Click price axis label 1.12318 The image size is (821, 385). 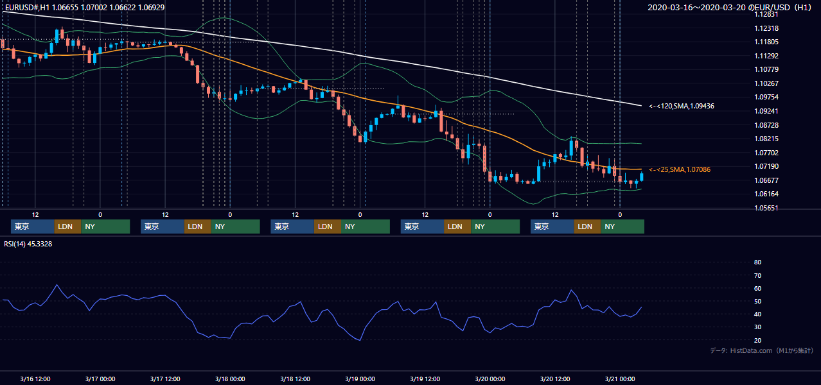pyautogui.click(x=766, y=29)
